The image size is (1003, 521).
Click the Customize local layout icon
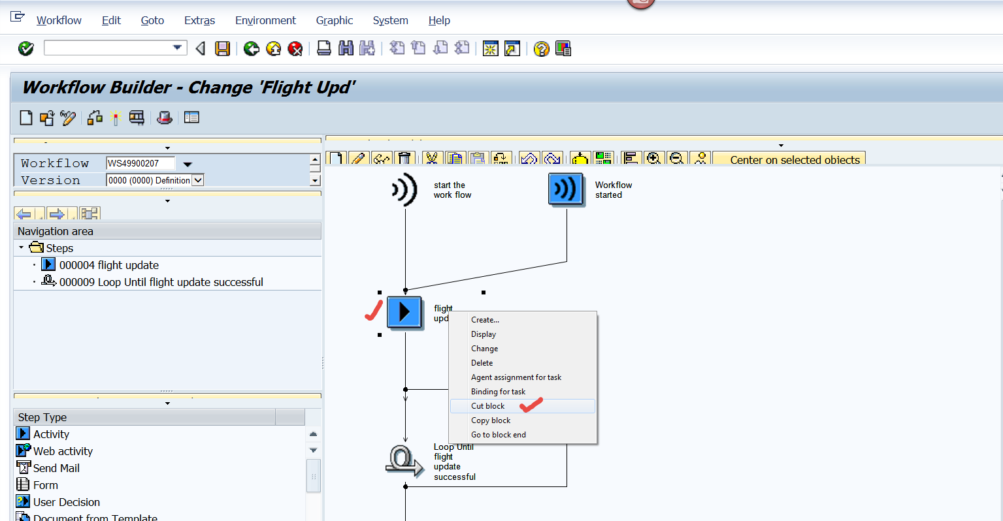click(x=563, y=48)
